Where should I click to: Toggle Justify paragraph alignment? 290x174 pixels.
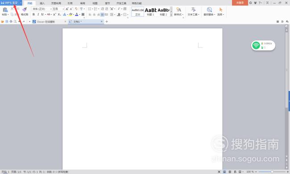102,15
